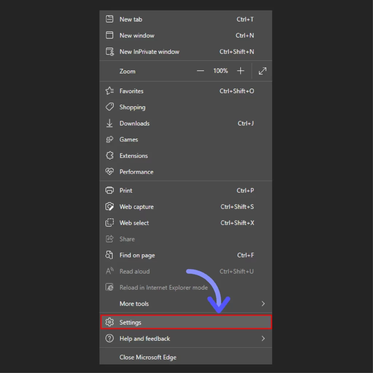Viewport: 373px width, 373px height.
Task: Decrease zoom with the minus button
Action: click(x=200, y=71)
